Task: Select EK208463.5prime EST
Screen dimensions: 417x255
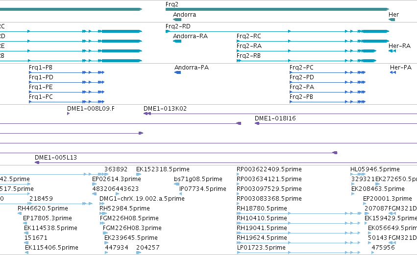Action: coord(378,189)
